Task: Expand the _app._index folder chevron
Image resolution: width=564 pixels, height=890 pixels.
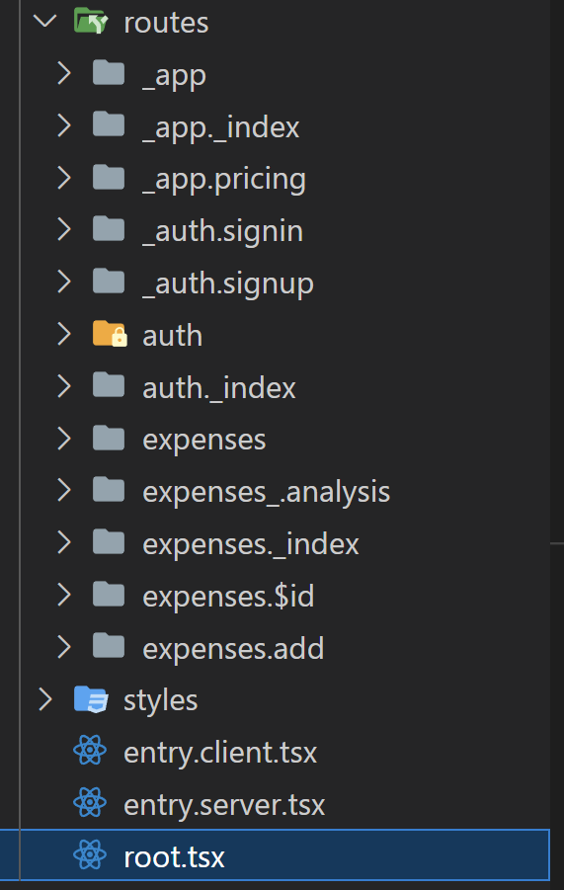Action: 64,125
